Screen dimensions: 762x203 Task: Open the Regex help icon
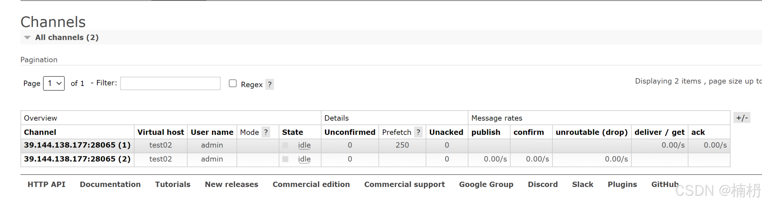pos(269,84)
